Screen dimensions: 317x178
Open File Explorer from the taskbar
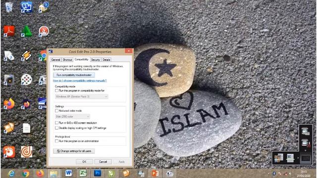click(54, 174)
